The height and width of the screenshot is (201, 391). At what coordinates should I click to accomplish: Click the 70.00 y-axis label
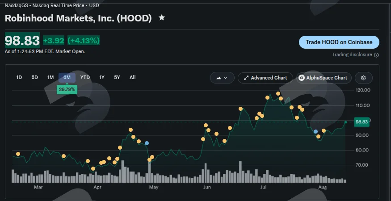362,165
